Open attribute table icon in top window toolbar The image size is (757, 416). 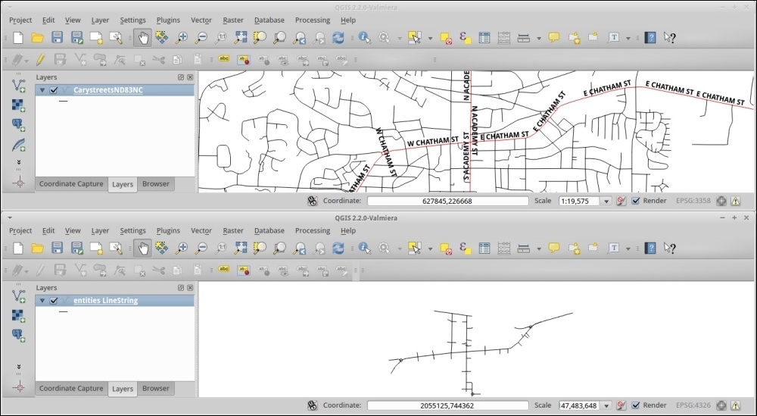tap(484, 37)
